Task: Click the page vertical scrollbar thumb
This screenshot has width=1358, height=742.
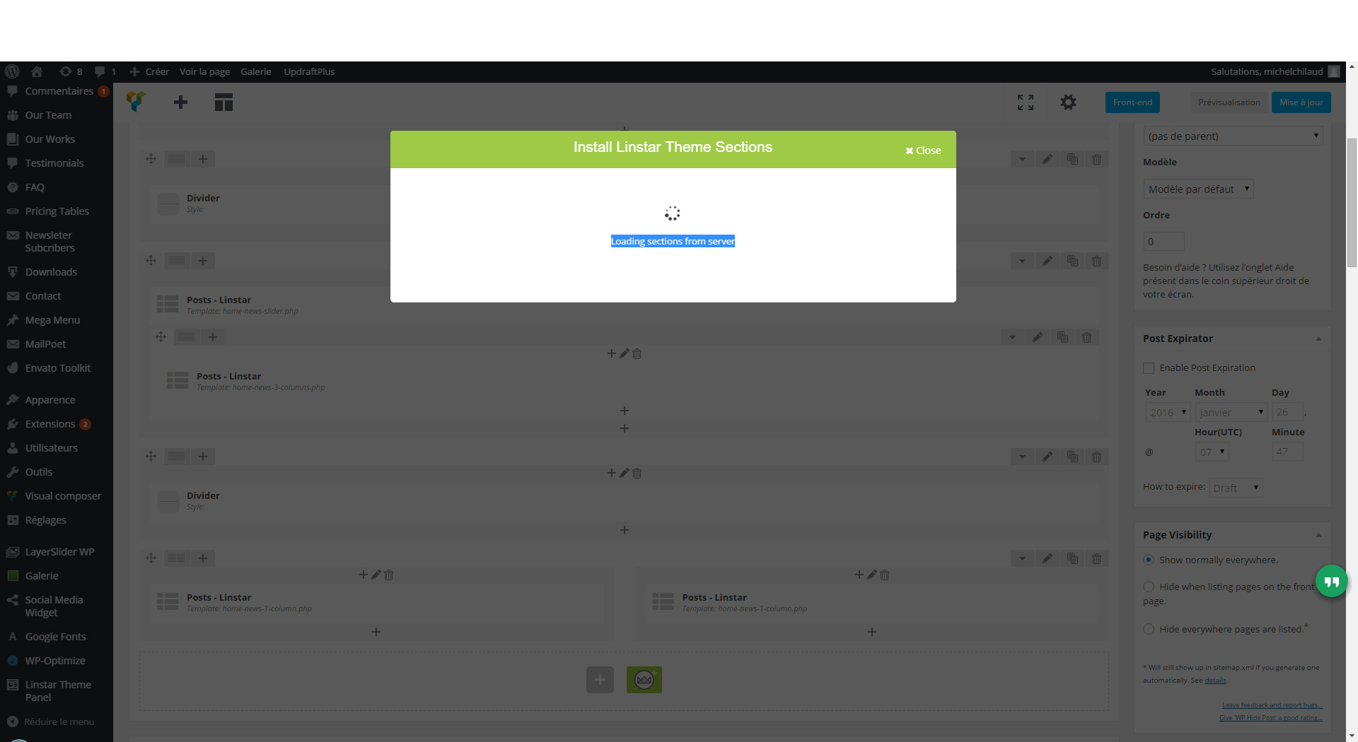Action: click(x=1352, y=203)
